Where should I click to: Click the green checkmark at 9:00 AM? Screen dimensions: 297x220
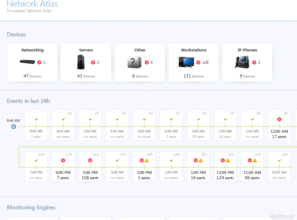pyautogui.click(x=36, y=119)
